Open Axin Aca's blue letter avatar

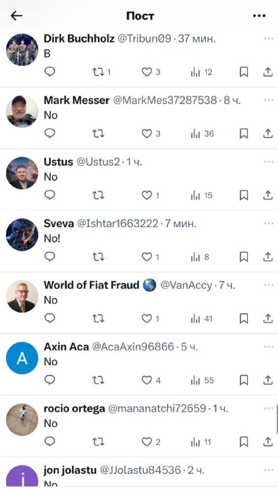(x=22, y=358)
